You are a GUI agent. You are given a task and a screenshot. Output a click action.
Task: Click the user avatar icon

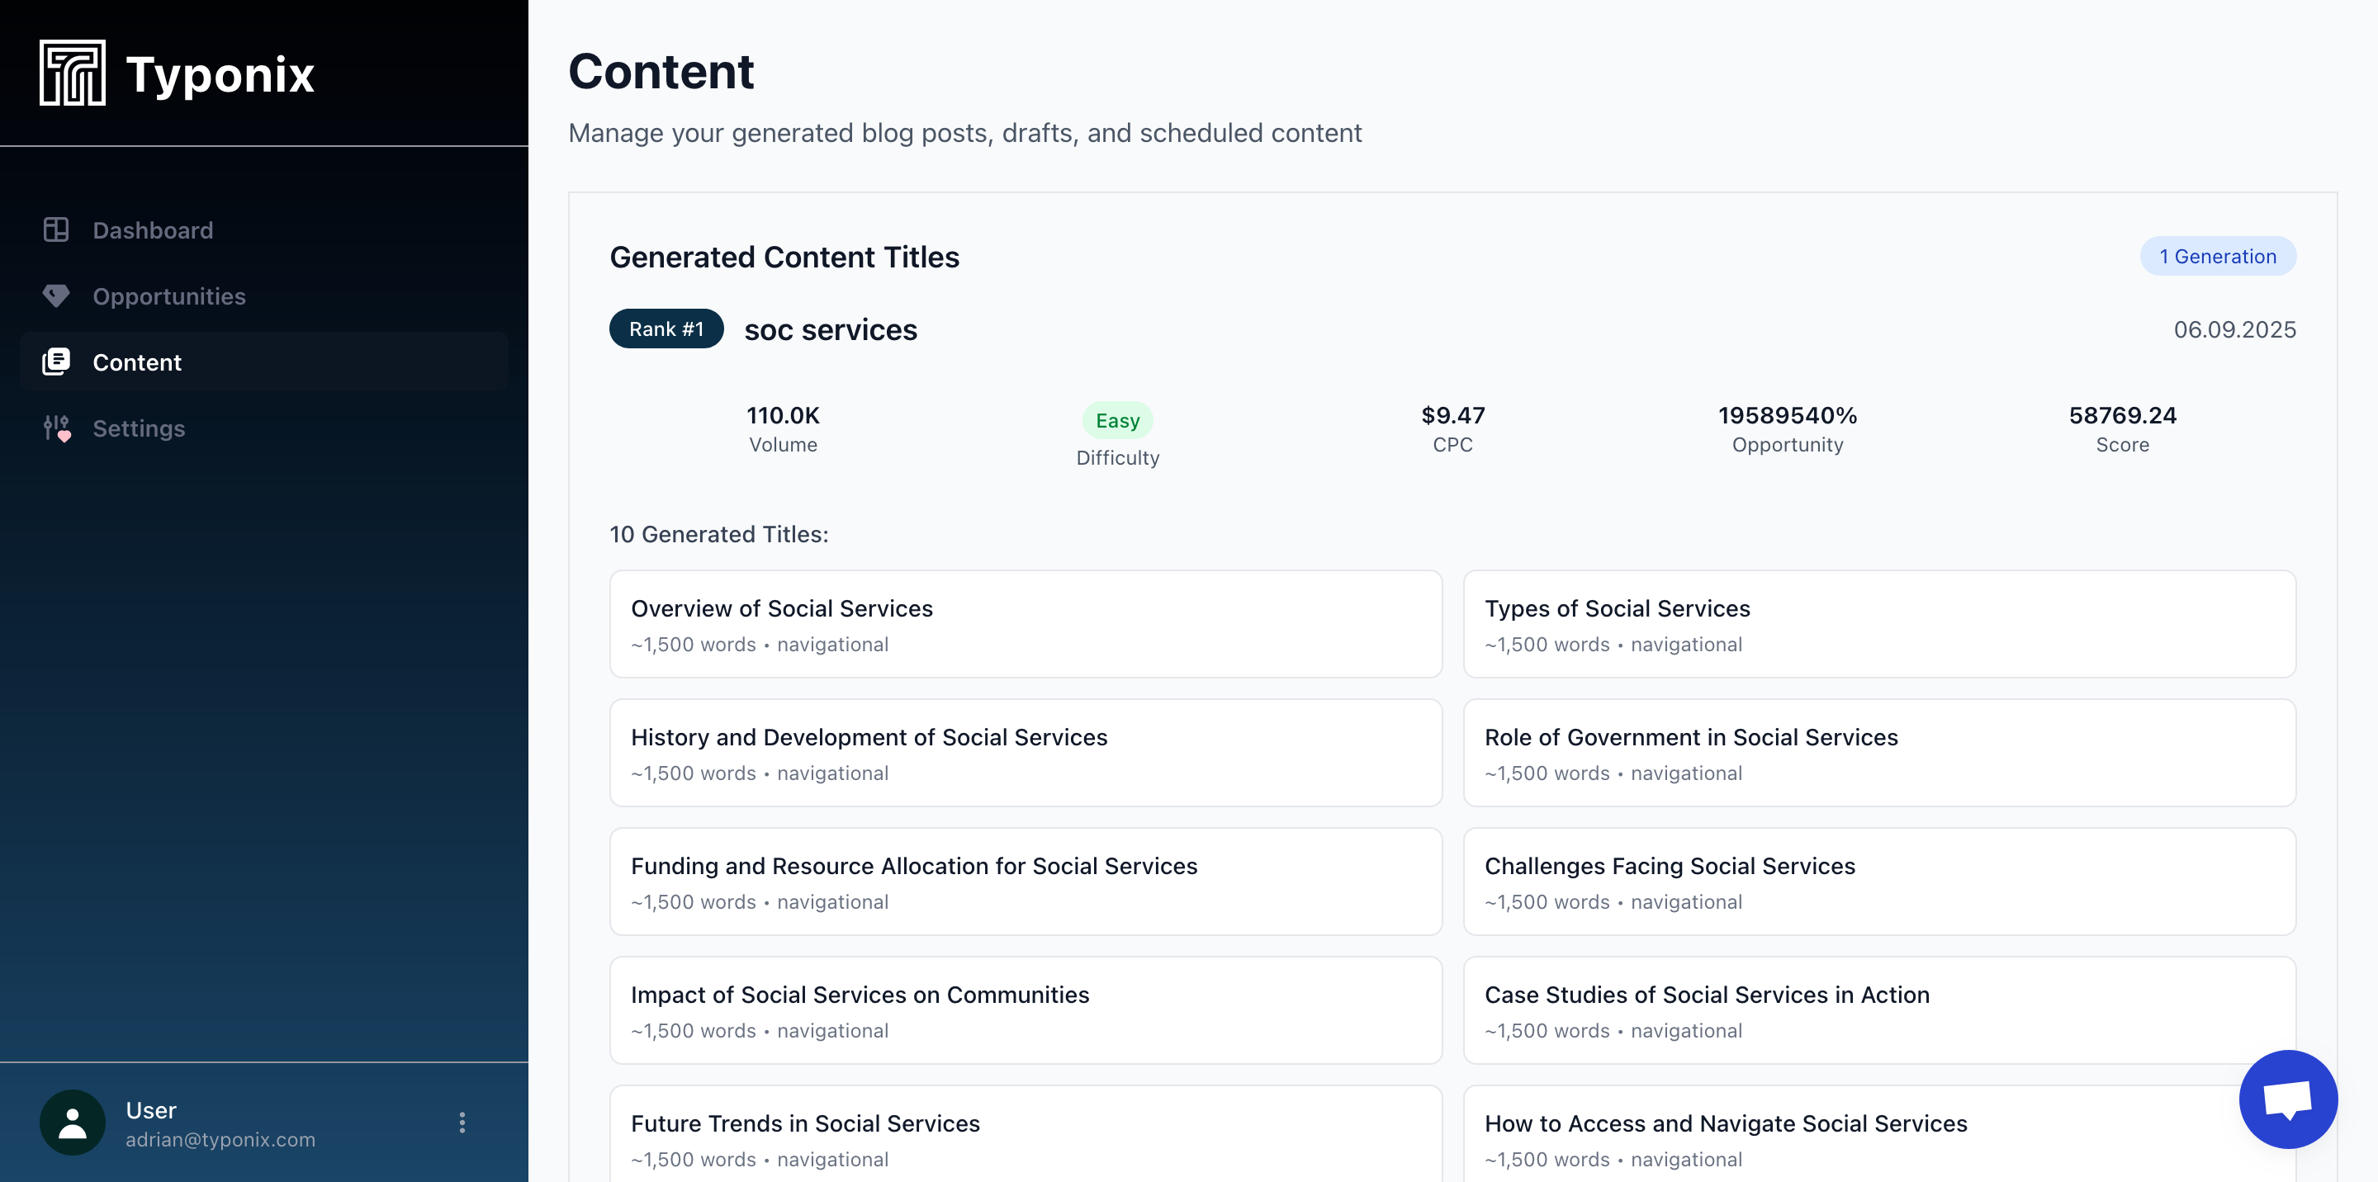click(x=72, y=1122)
